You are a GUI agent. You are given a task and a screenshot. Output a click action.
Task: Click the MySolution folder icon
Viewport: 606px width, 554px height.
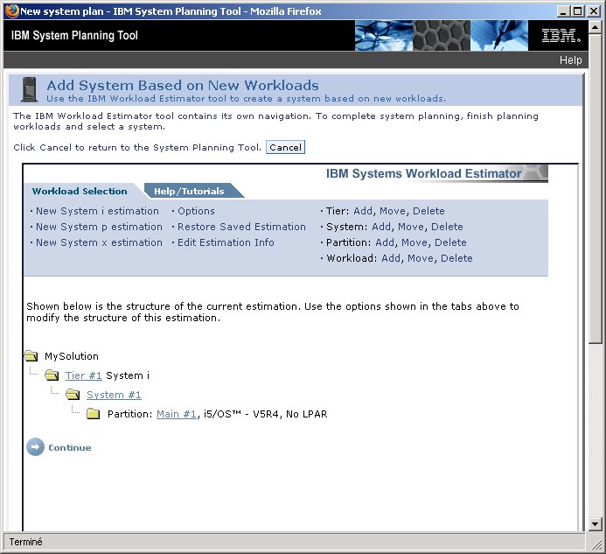[31, 356]
